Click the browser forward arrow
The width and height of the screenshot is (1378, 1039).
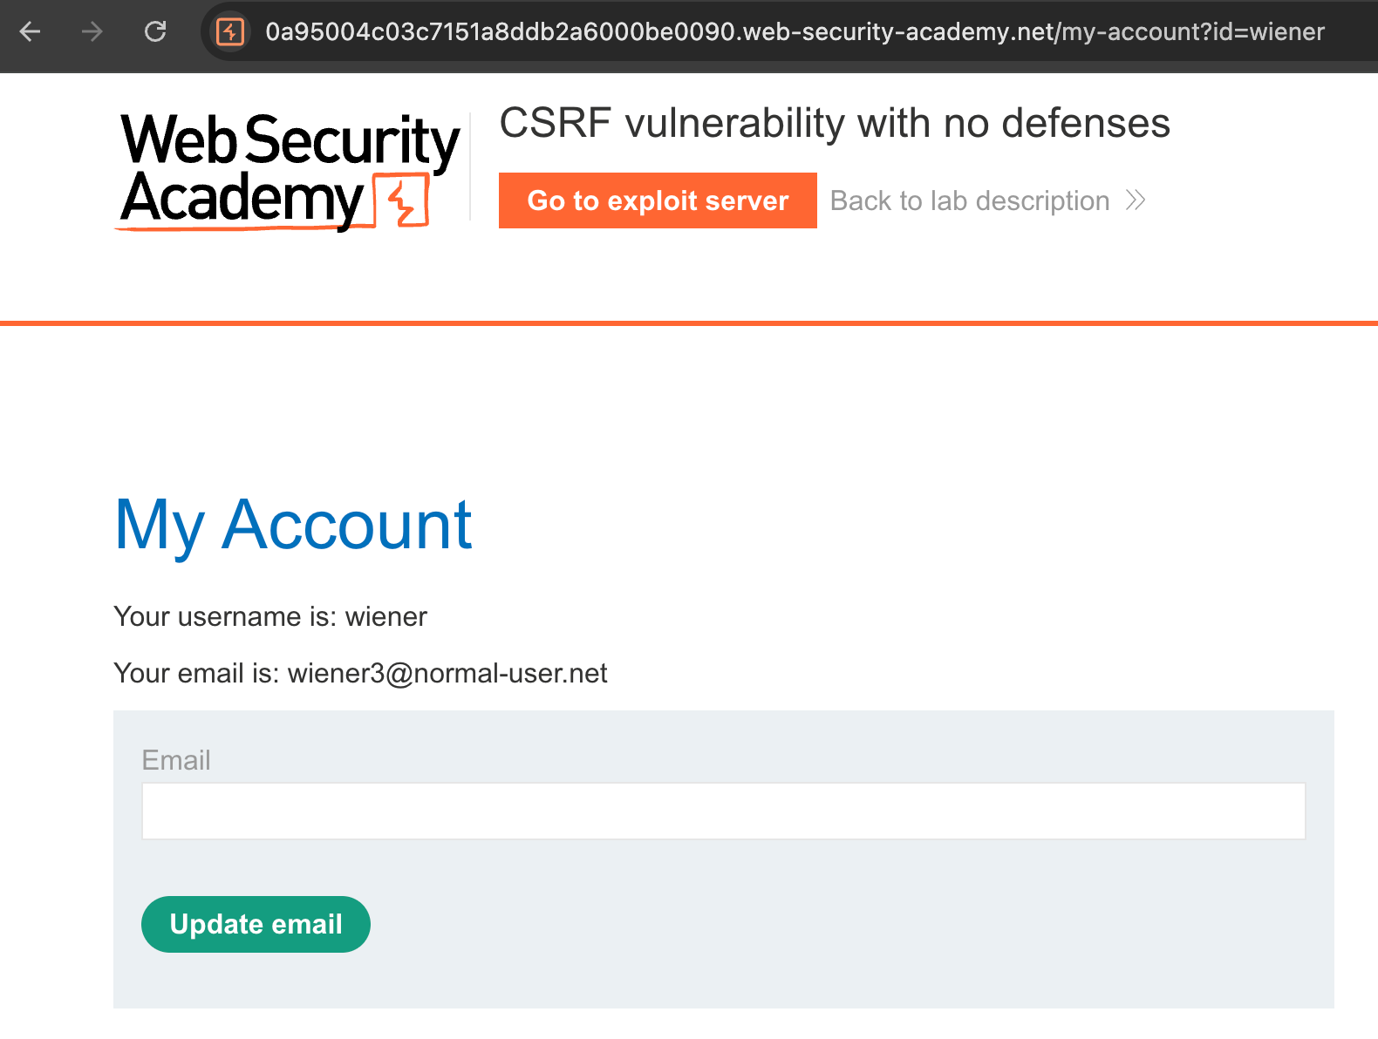[92, 32]
